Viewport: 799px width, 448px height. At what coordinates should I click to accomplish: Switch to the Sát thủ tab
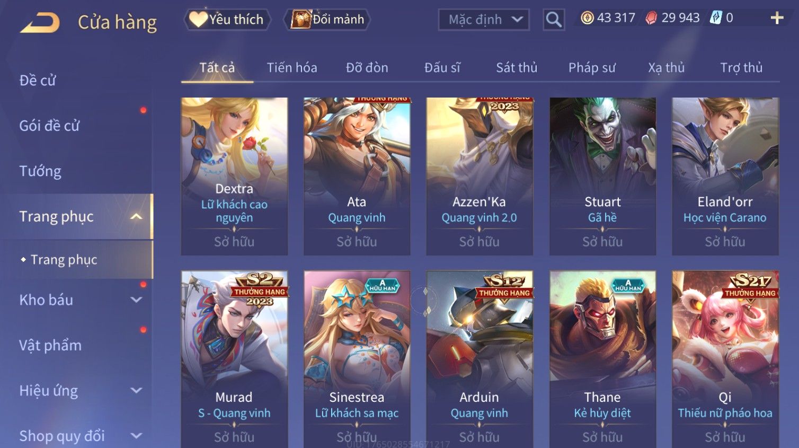click(x=517, y=68)
